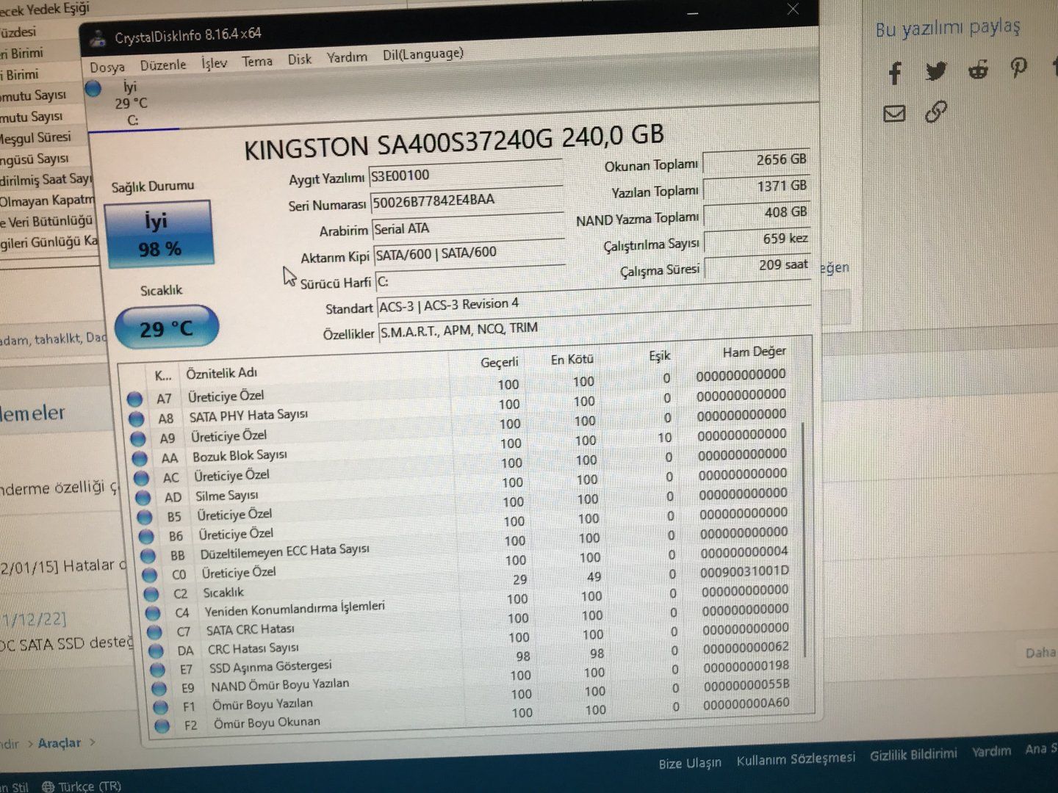This screenshot has width=1058, height=793.
Task: Click the status circle of attribute F1
Action: 160,708
